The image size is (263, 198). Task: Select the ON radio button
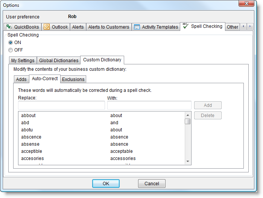[x=11, y=43]
